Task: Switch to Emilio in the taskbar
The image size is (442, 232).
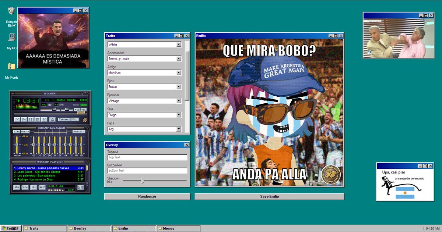Action: pos(134,228)
